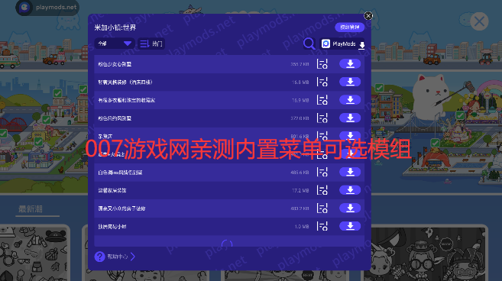This screenshot has width=502, height=281.
Task: Switch to the 最新潮 tab in game
Action: click(31, 209)
